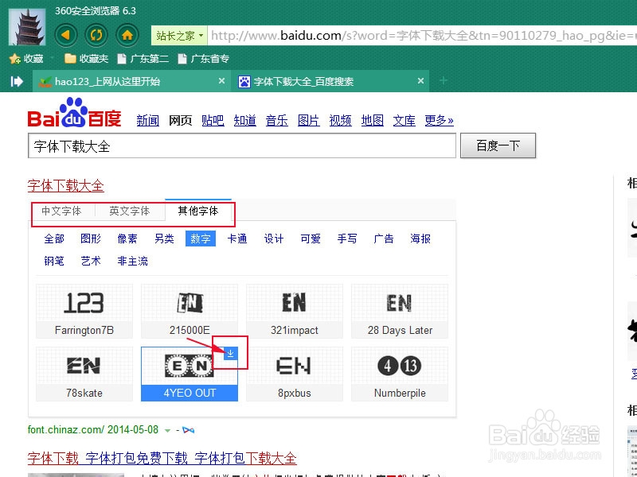Open the 28 Days Later font thumbnail
Screen dimensions: 637x477
(x=400, y=311)
